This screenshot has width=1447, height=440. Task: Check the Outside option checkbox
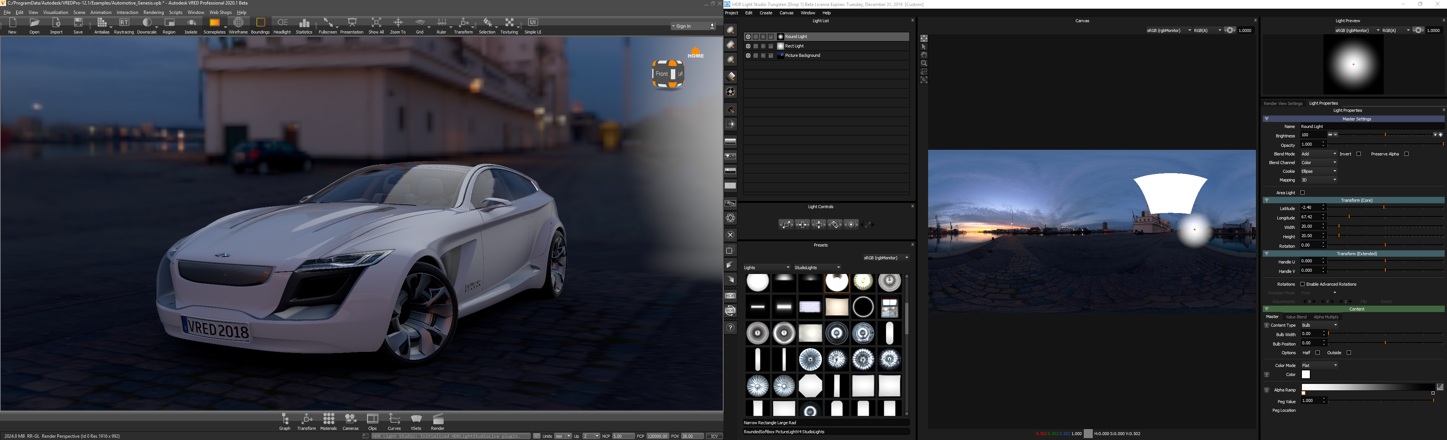tap(1349, 352)
